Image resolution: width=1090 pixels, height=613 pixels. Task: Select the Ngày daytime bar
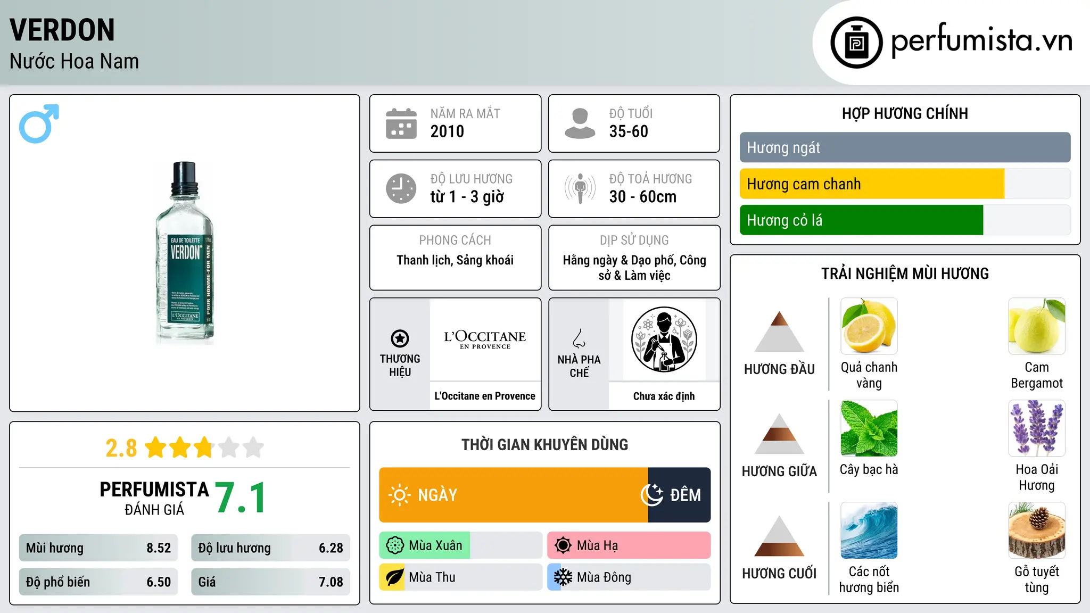(514, 495)
